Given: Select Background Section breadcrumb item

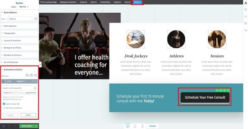Looking at the screenshot, I should coord(68,2).
